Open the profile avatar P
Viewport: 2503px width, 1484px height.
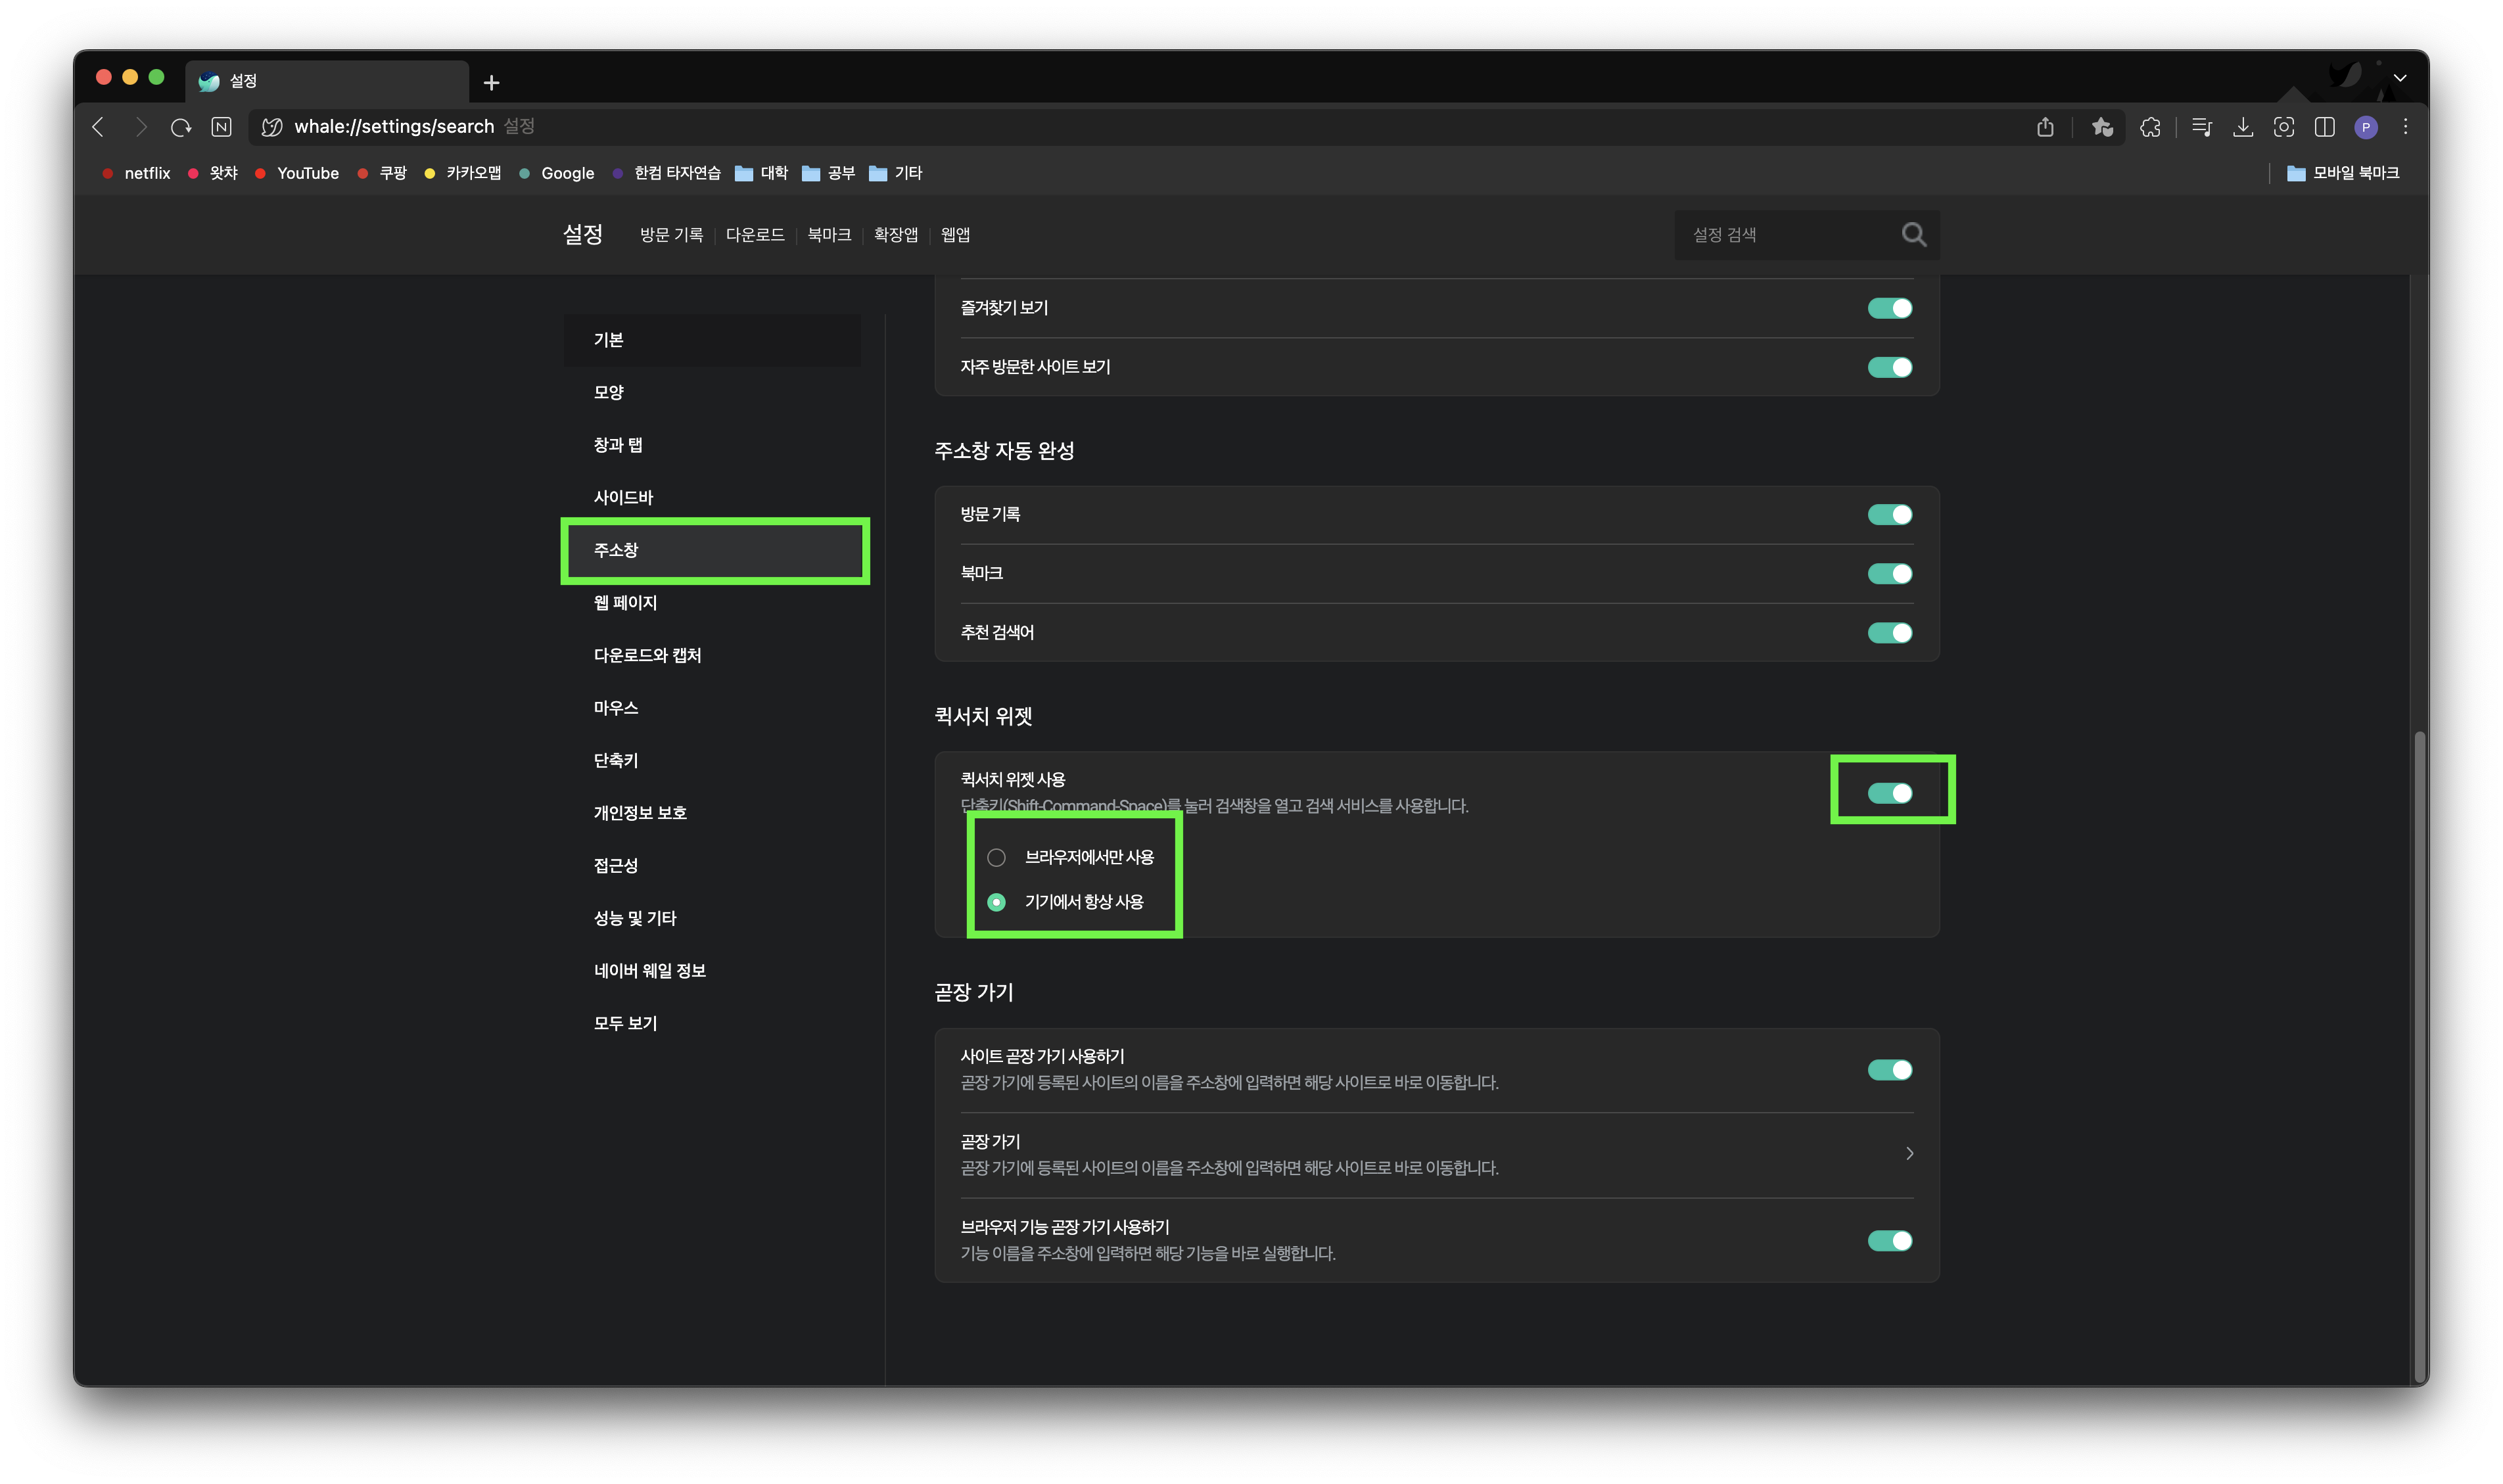[x=2366, y=127]
